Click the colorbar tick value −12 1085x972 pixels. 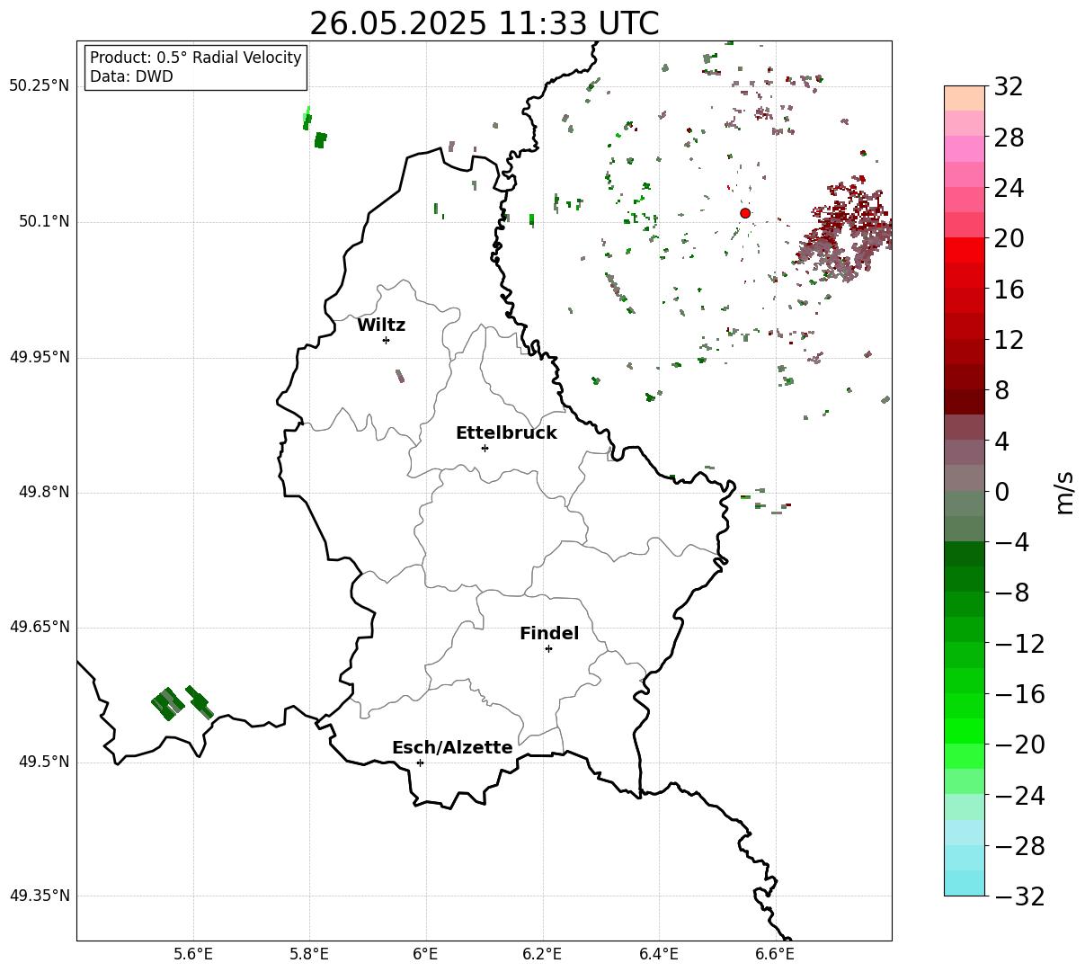pyautogui.click(x=1019, y=644)
